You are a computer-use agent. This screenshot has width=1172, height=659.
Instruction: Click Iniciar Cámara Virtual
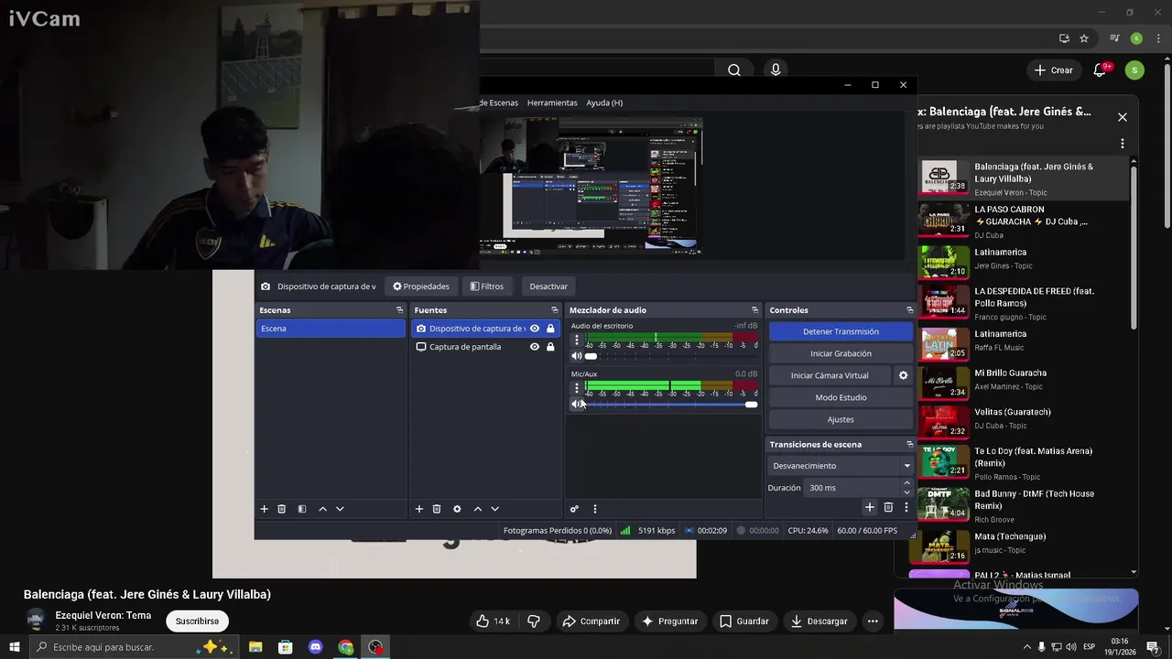(830, 375)
